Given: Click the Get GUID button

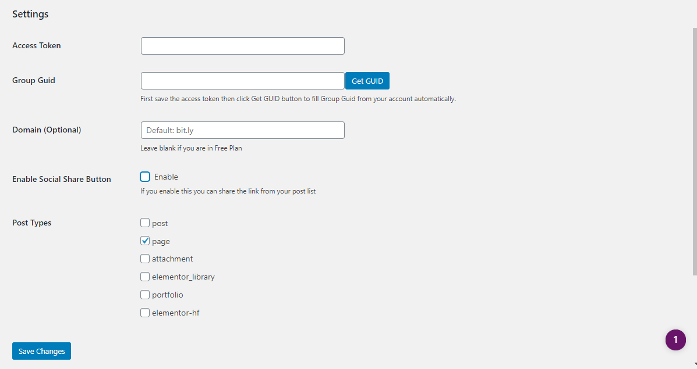Looking at the screenshot, I should [x=367, y=81].
